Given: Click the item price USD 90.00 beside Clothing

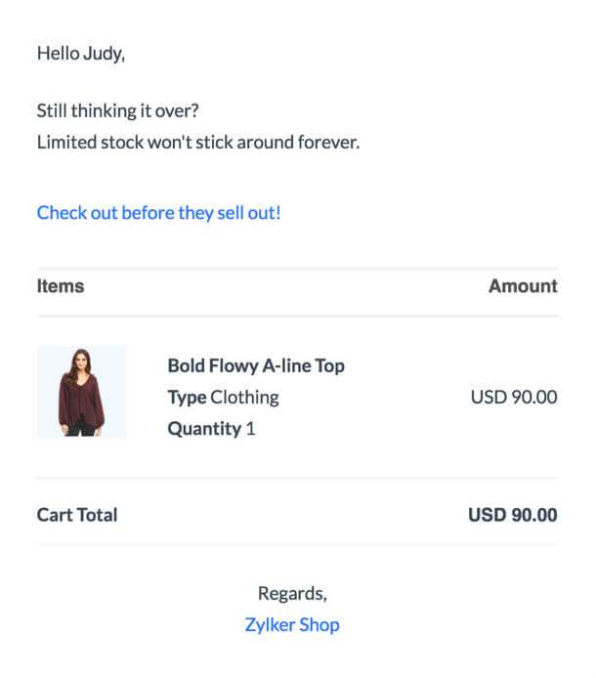Looking at the screenshot, I should click(x=514, y=397).
